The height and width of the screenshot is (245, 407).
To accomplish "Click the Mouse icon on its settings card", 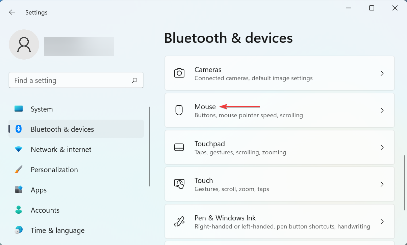I will click(179, 110).
